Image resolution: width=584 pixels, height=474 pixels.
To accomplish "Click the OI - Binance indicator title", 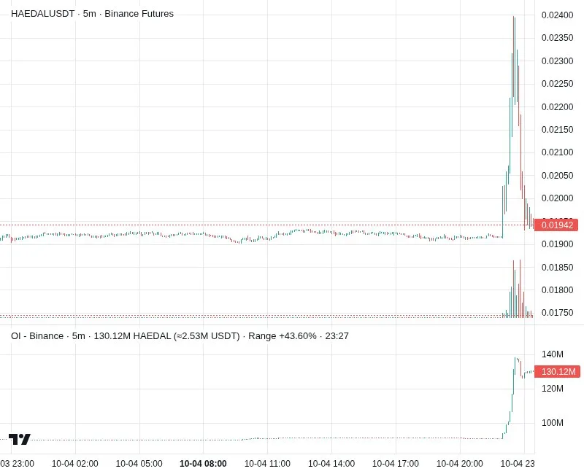I will point(37,336).
